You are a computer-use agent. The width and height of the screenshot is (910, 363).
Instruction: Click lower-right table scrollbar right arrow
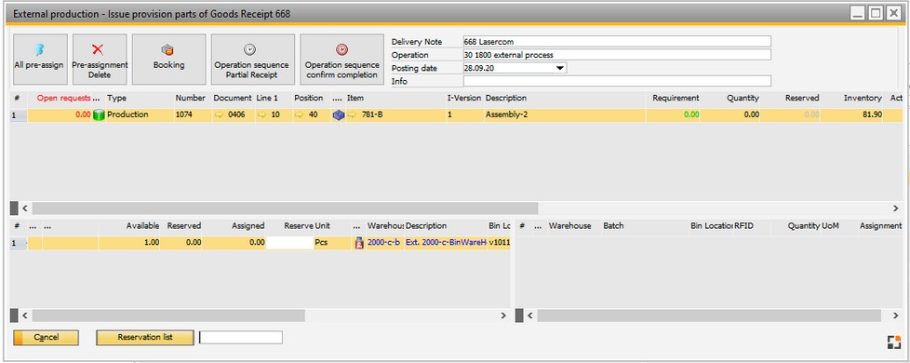pyautogui.click(x=895, y=316)
